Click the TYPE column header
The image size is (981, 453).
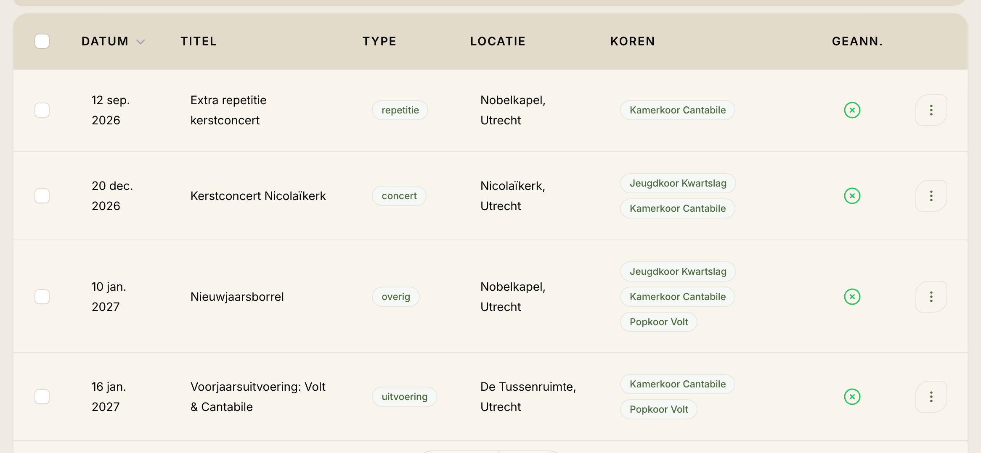pyautogui.click(x=379, y=41)
